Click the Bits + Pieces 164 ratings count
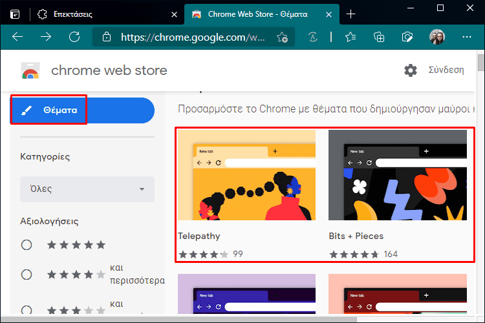 tap(391, 254)
